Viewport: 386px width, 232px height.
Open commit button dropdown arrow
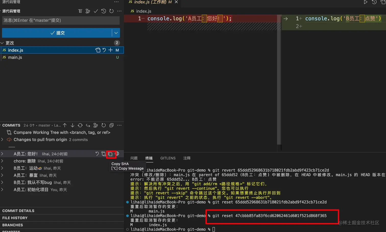click(116, 33)
